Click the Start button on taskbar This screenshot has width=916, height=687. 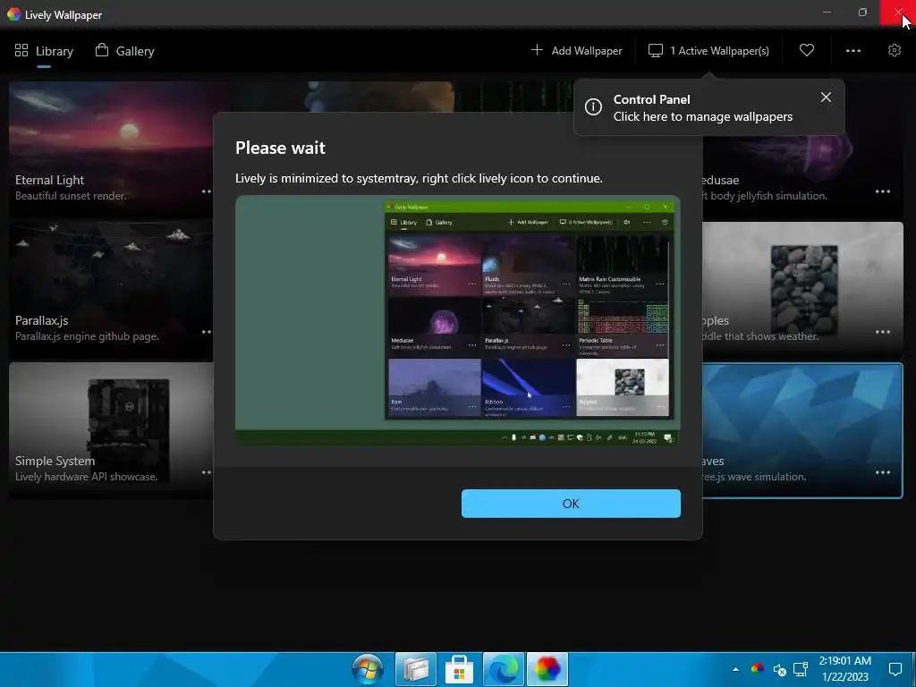tap(368, 669)
